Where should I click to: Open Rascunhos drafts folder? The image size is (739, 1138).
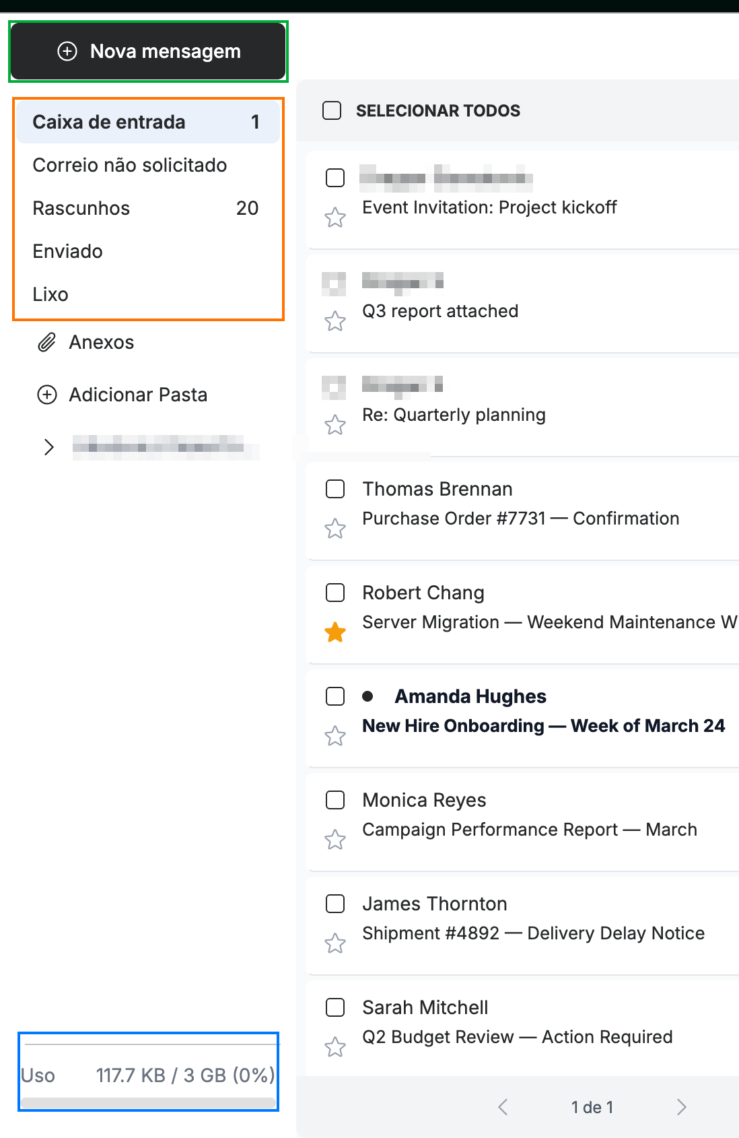click(148, 208)
